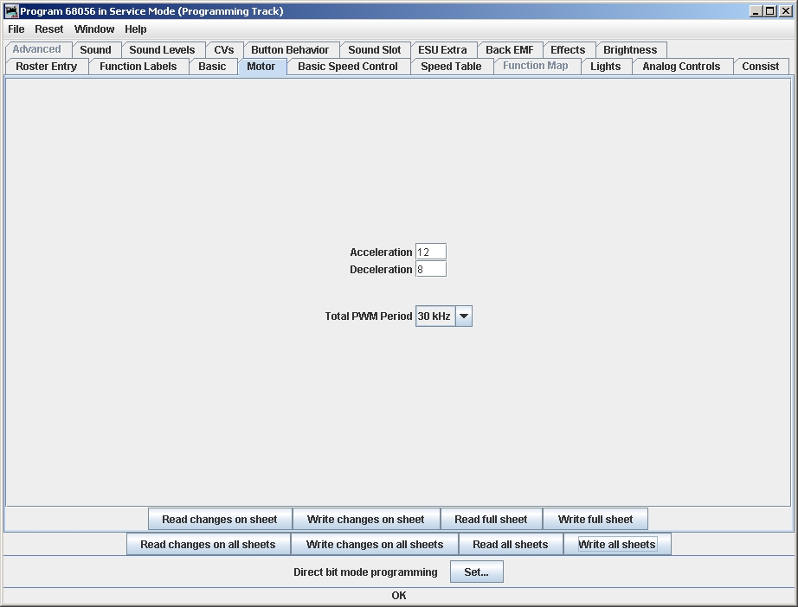Open the File menu

coord(16,29)
